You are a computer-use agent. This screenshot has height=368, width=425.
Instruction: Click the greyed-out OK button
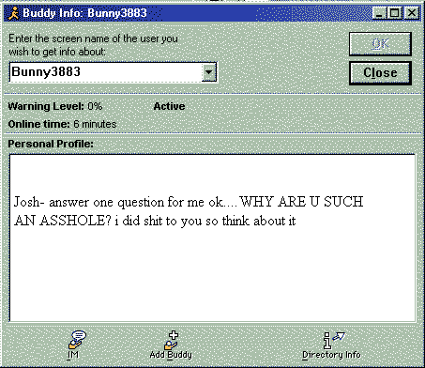[x=380, y=44]
